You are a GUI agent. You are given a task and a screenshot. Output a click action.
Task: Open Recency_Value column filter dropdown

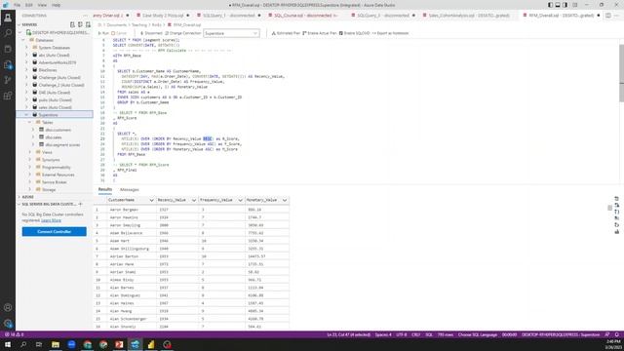coord(193,200)
